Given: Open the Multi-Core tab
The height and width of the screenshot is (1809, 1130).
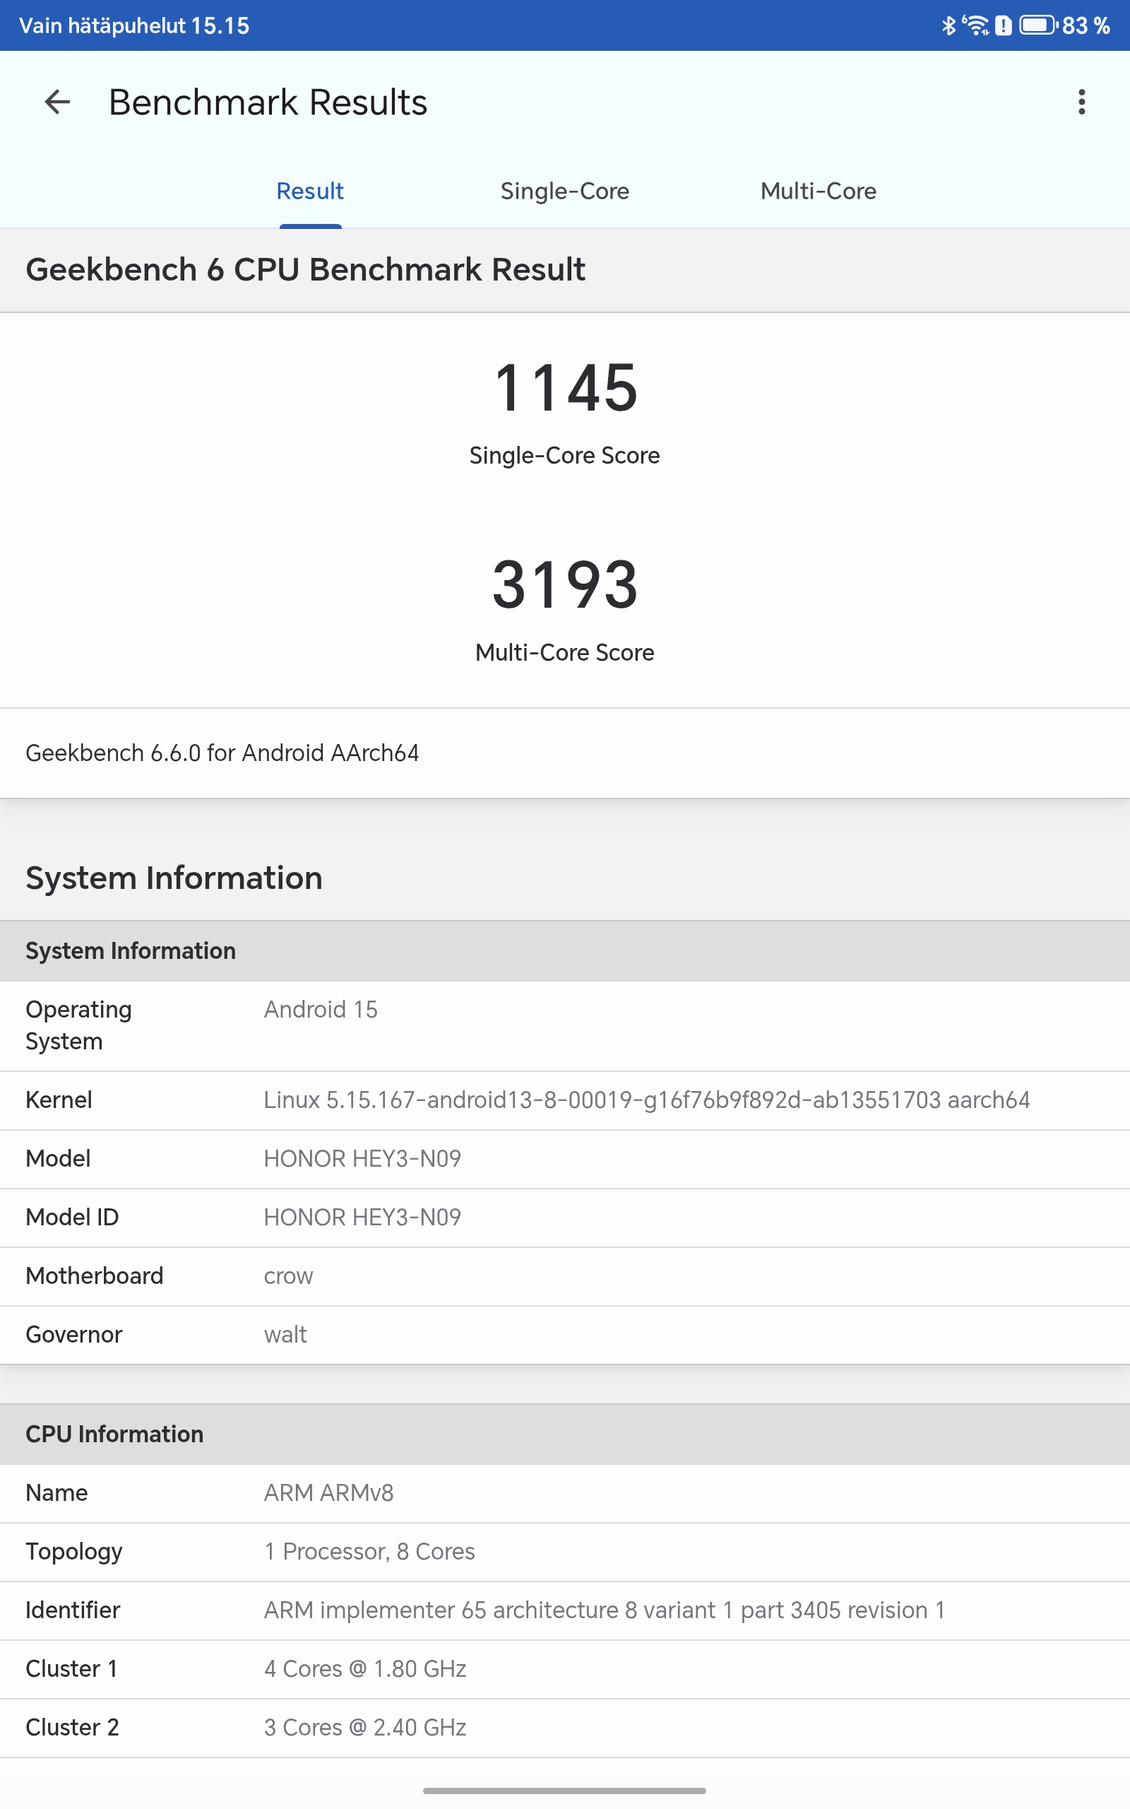Looking at the screenshot, I should tap(818, 191).
